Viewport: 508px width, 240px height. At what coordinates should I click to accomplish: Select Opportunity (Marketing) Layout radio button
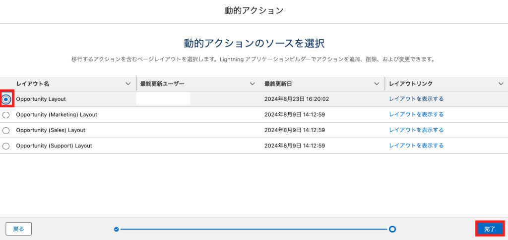6,115
